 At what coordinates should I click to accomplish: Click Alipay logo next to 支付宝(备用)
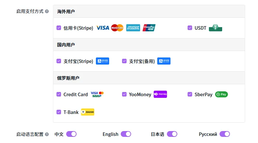[164, 61]
